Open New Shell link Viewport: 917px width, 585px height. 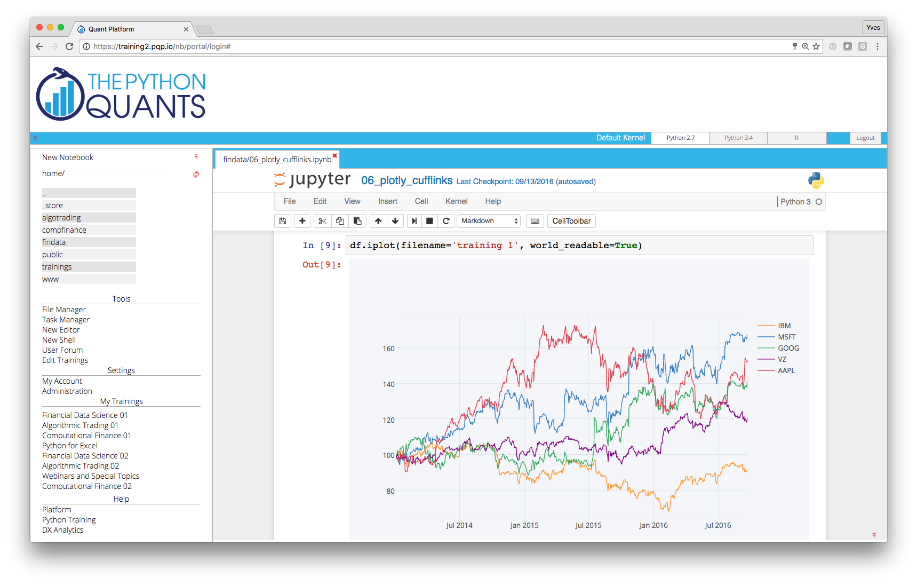59,340
